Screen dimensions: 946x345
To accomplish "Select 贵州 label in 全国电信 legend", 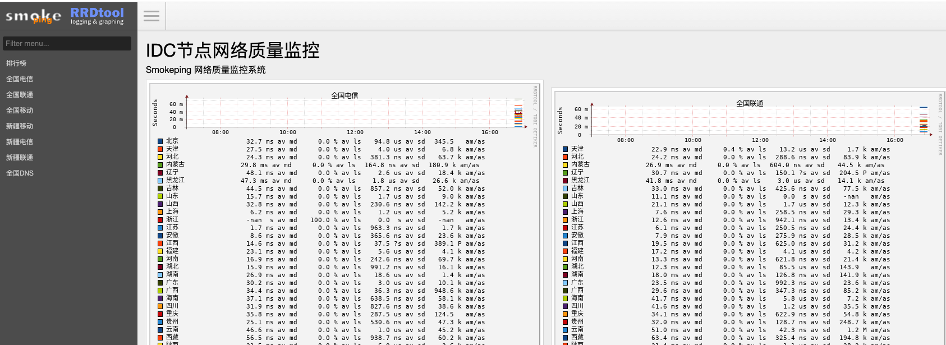I will click(172, 322).
